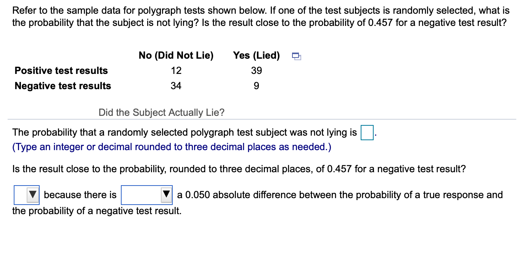Viewport: 517px width, 269px height.
Task: Expand the dropdown before 'a 0.050 absolute difference'
Action: point(146,195)
